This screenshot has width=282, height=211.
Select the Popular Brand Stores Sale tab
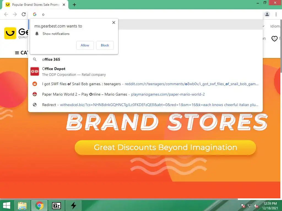tap(35, 5)
